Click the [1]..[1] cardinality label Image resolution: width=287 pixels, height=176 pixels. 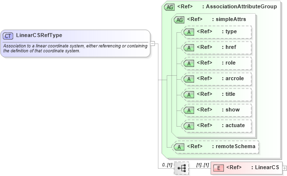point(202,165)
